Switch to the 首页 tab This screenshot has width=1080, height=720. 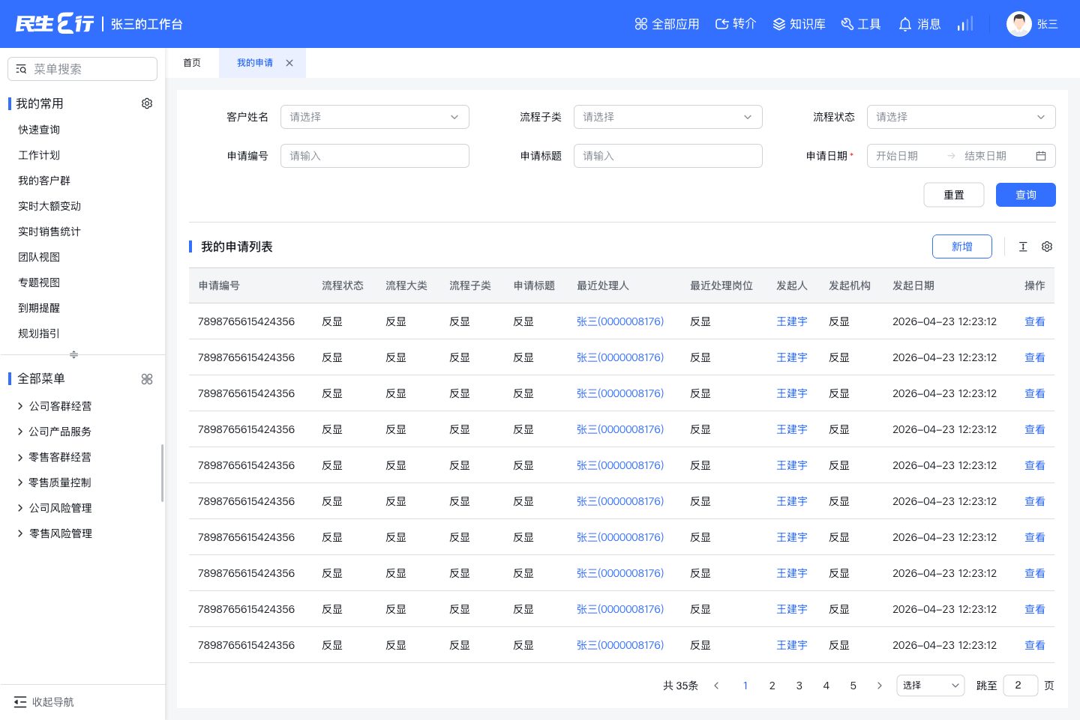pyautogui.click(x=192, y=63)
